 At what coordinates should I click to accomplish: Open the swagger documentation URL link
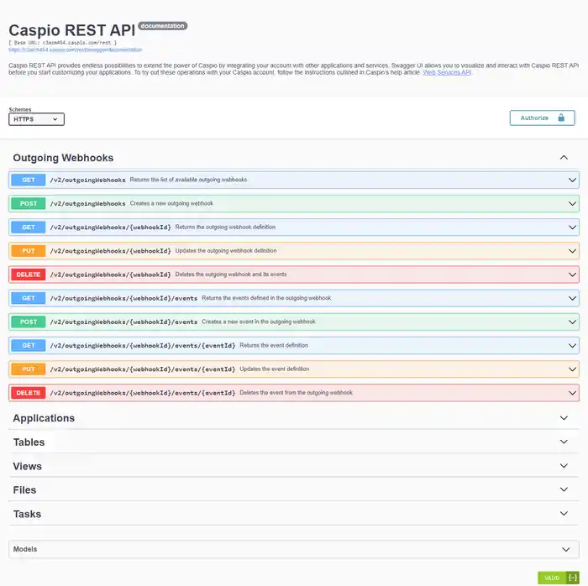[x=76, y=50]
